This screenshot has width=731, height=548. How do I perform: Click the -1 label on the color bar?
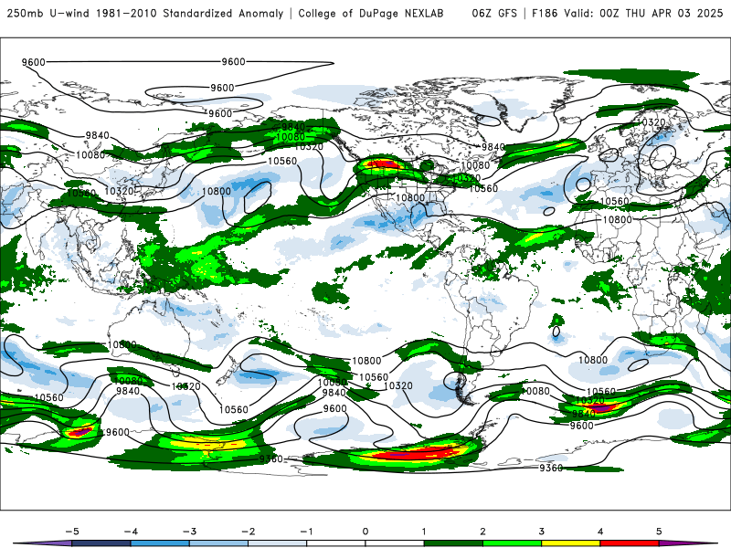(306, 532)
